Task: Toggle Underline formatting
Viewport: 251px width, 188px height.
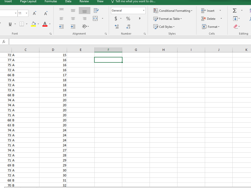Action: pyautogui.click(x=10, y=24)
